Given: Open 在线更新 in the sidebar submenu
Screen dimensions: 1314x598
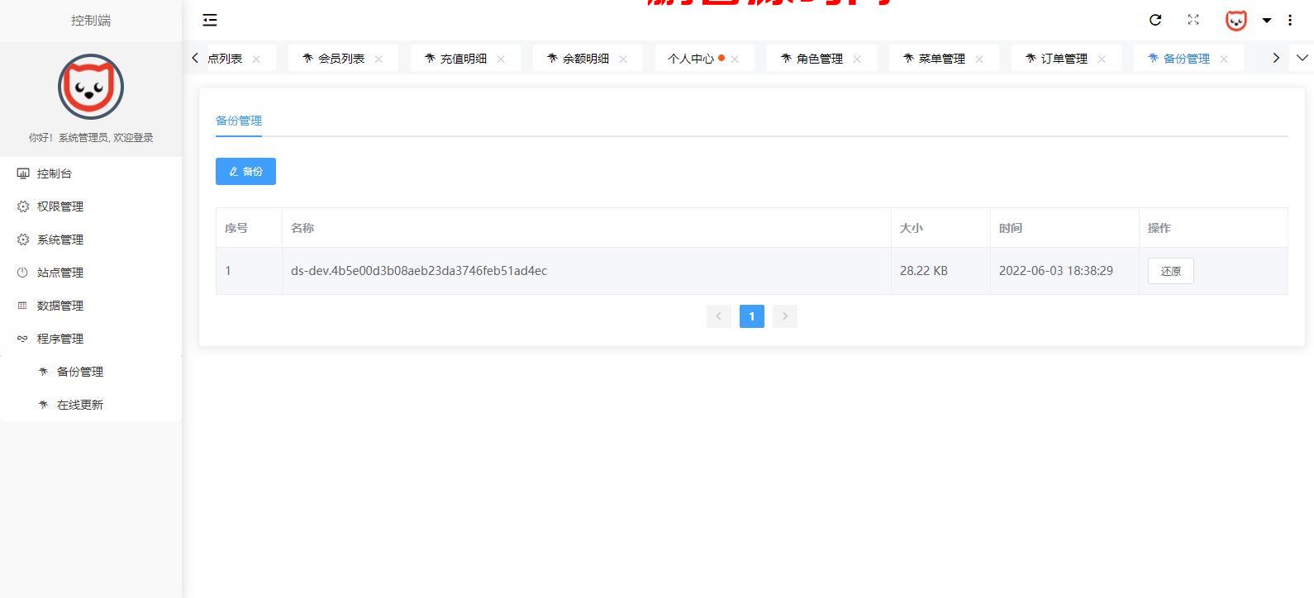Looking at the screenshot, I should pos(91,405).
